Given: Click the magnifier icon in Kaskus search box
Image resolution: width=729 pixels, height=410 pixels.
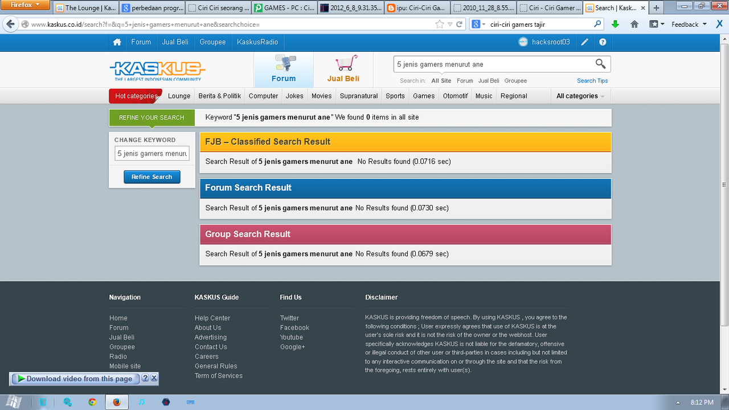Looking at the screenshot, I should coord(601,64).
